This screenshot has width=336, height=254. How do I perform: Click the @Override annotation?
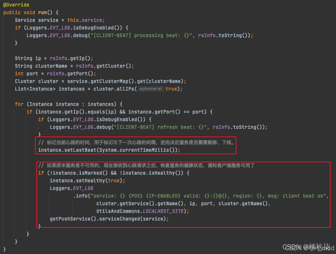[16, 5]
